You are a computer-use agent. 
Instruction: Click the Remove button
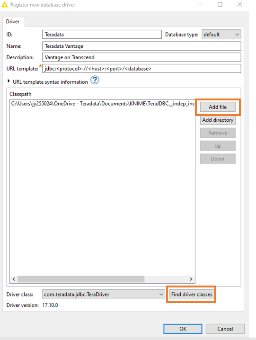[x=218, y=133]
